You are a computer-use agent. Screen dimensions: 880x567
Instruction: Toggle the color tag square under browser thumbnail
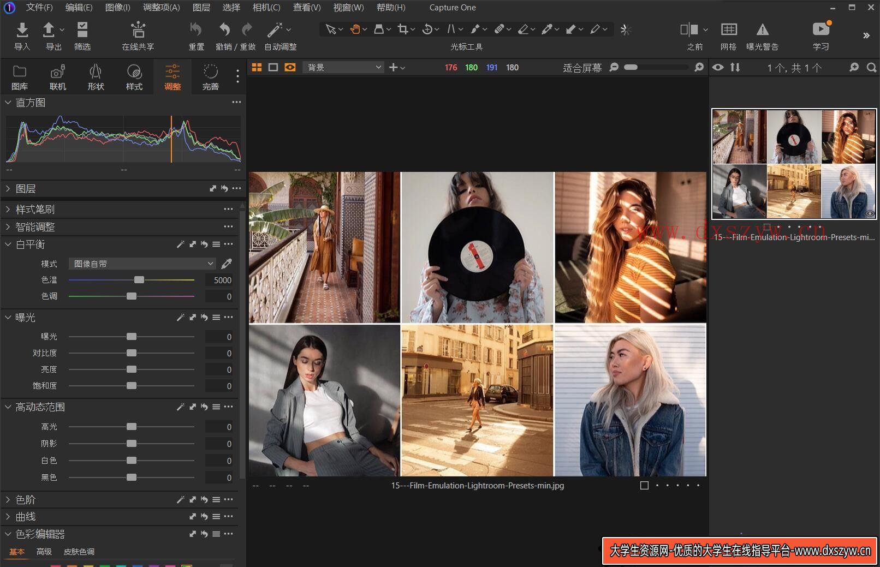(x=767, y=226)
